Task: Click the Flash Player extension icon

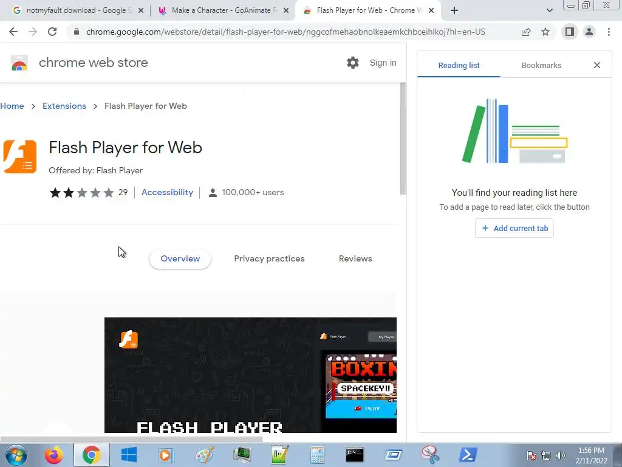Action: (20, 156)
